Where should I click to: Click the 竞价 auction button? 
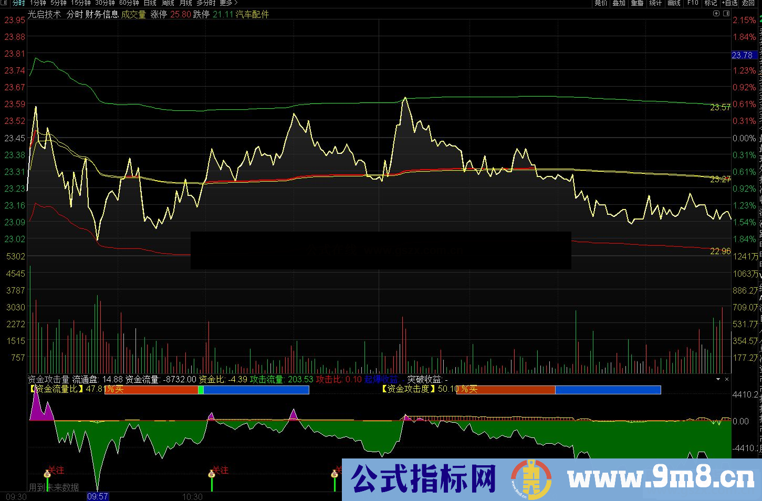coord(601,3)
